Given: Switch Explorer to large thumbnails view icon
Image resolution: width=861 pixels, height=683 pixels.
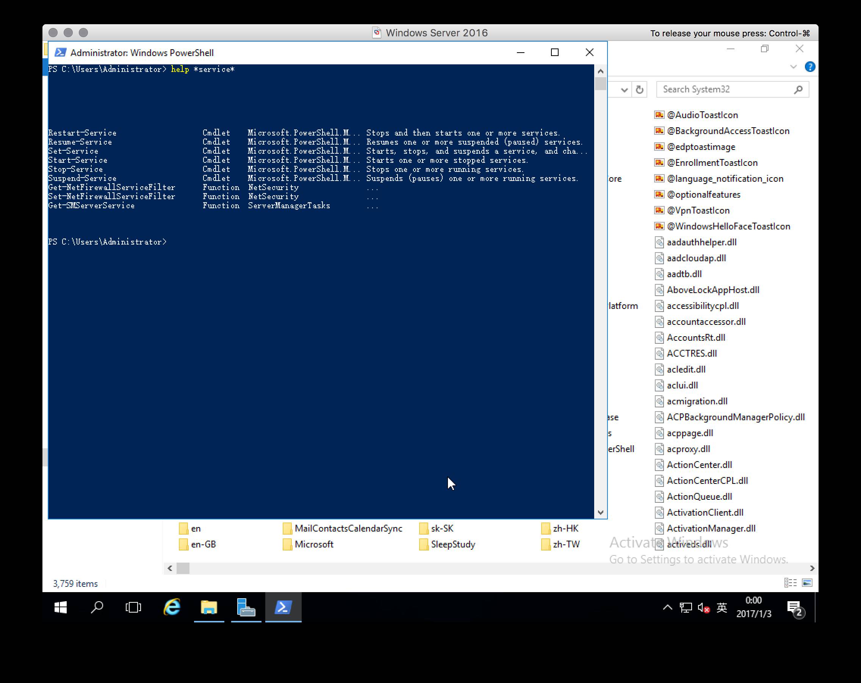Looking at the screenshot, I should [x=807, y=583].
